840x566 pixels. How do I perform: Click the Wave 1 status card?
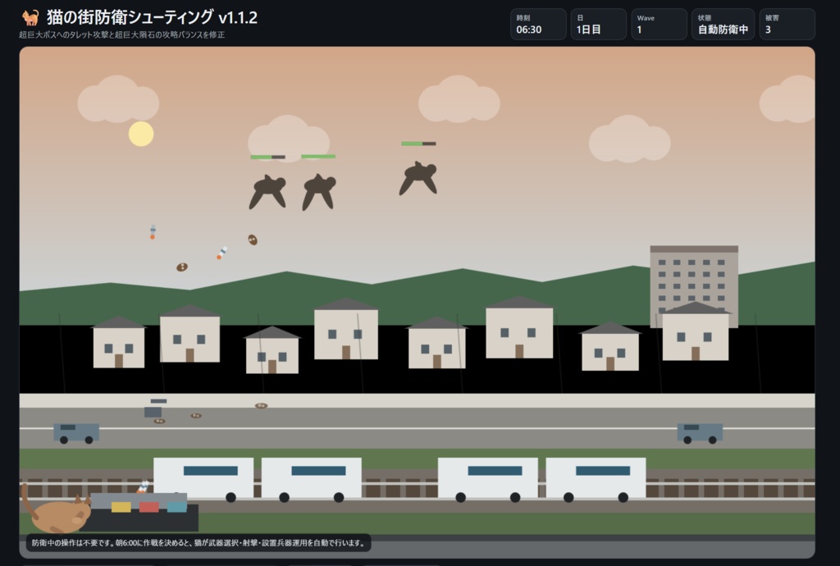click(659, 24)
